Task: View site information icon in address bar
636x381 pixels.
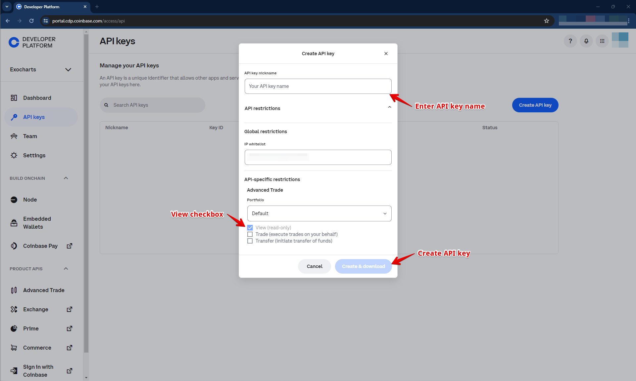Action: point(46,21)
